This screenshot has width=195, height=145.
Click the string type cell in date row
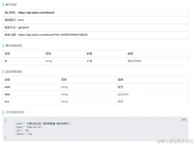88,95
